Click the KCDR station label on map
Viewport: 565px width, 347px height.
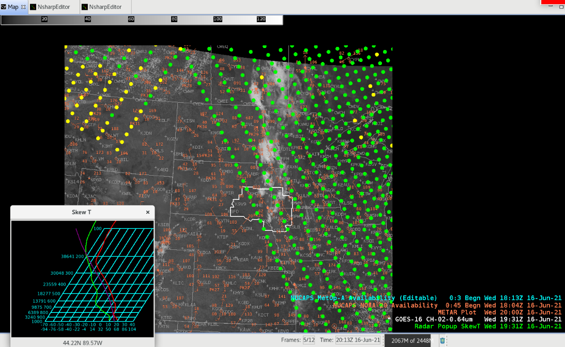point(190,219)
